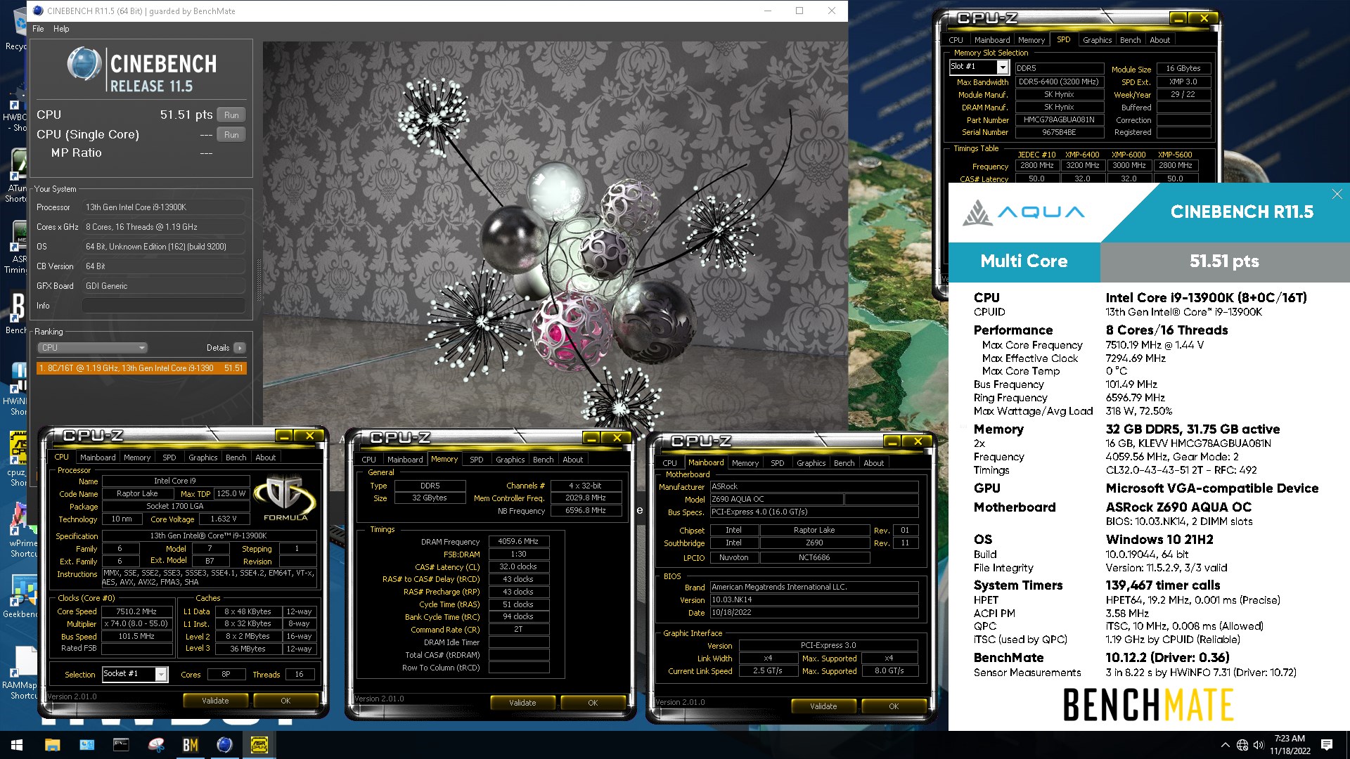Screen dimensions: 1350x759
Task: Open Memory tab in CPU-Z SPD window
Action: pos(1031,40)
